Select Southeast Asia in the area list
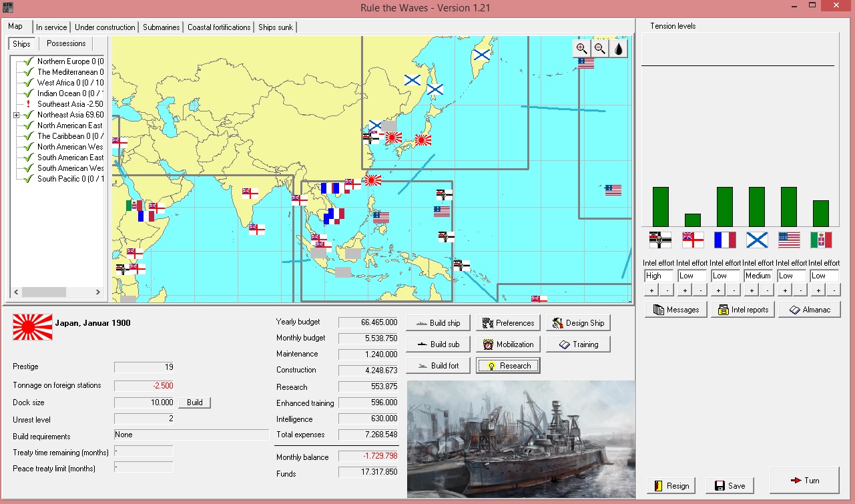855x504 pixels. pyautogui.click(x=70, y=104)
